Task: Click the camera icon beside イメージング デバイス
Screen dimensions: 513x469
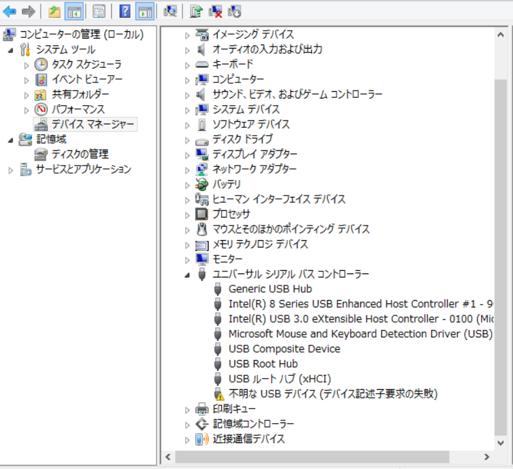Action: pyautogui.click(x=202, y=35)
